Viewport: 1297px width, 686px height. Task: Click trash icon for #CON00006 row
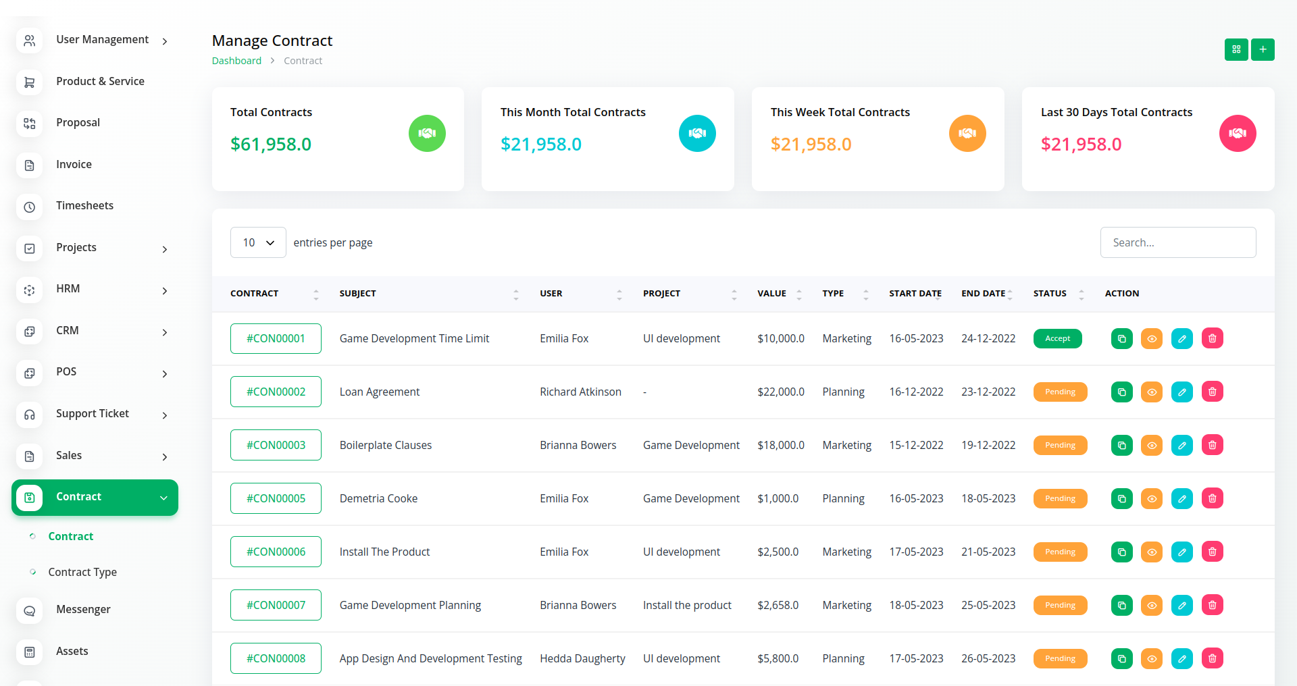[1212, 552]
